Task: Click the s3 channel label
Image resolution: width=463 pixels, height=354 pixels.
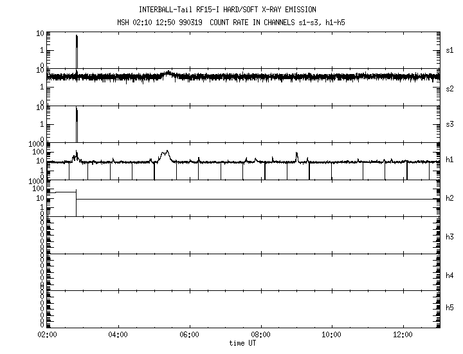Action: 450,124
